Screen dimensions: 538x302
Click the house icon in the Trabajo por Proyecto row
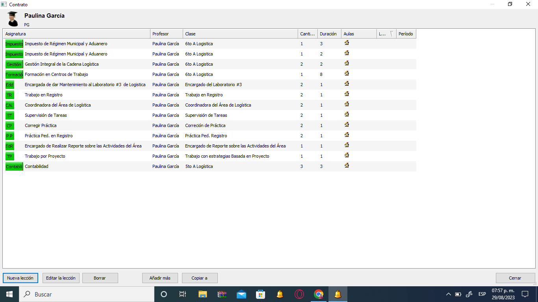coord(347,155)
